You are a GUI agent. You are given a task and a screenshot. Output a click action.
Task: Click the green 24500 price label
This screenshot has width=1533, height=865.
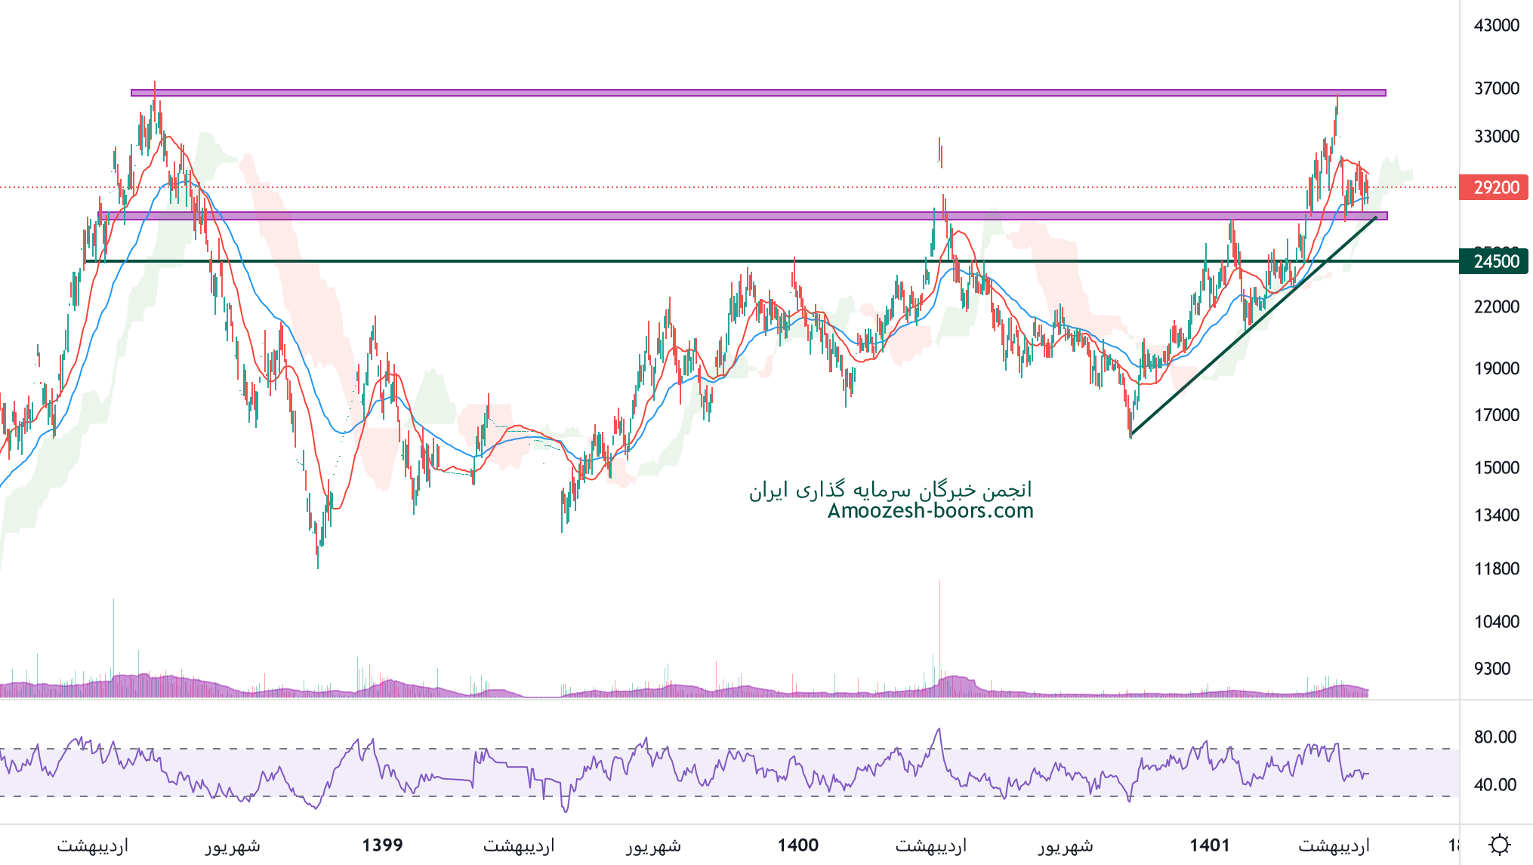(1494, 261)
